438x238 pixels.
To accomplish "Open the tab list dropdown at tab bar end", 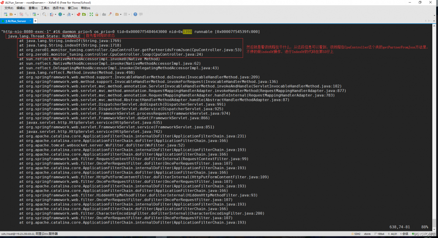I will [434, 21].
